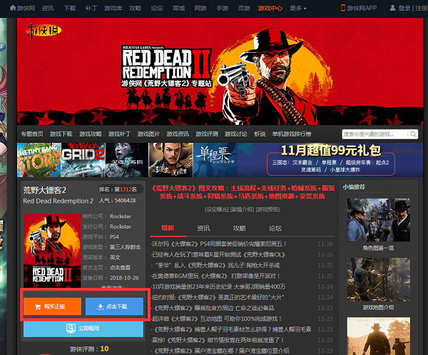This screenshot has width=428, height=355.
Task: Open 论坛 in the top navigation
Action: pos(157,8)
